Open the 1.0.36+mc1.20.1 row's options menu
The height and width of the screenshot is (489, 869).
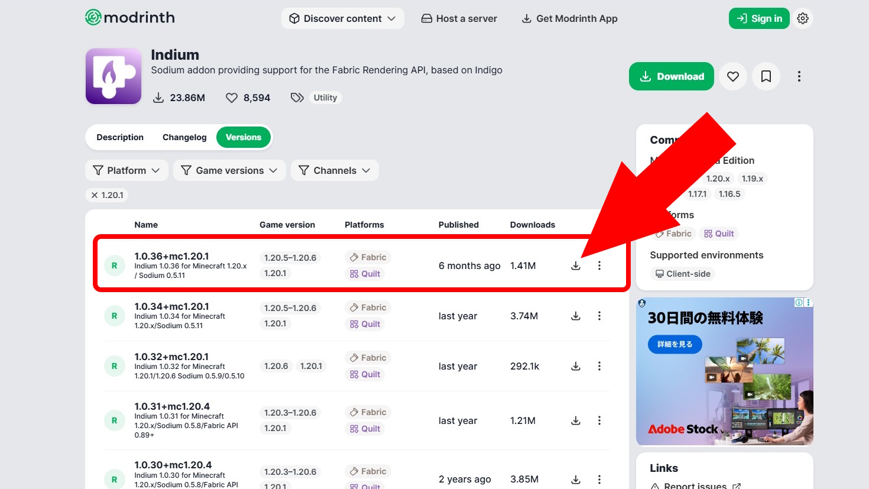tap(599, 265)
